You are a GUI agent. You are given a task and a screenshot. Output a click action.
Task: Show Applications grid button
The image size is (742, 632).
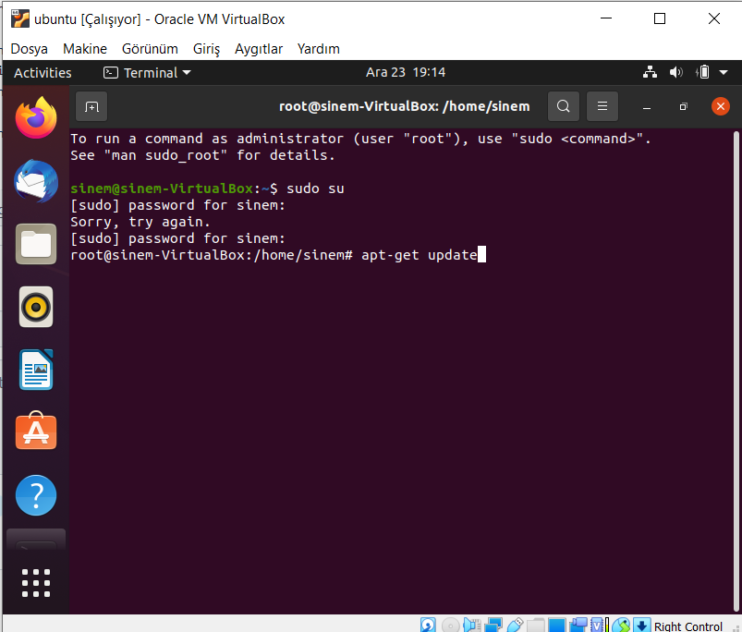(x=36, y=583)
